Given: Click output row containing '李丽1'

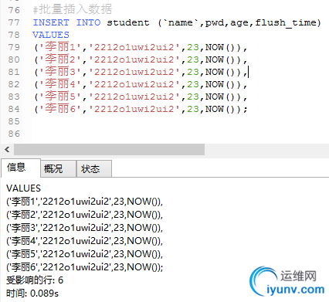Looking at the screenshot, I should click(84, 202).
